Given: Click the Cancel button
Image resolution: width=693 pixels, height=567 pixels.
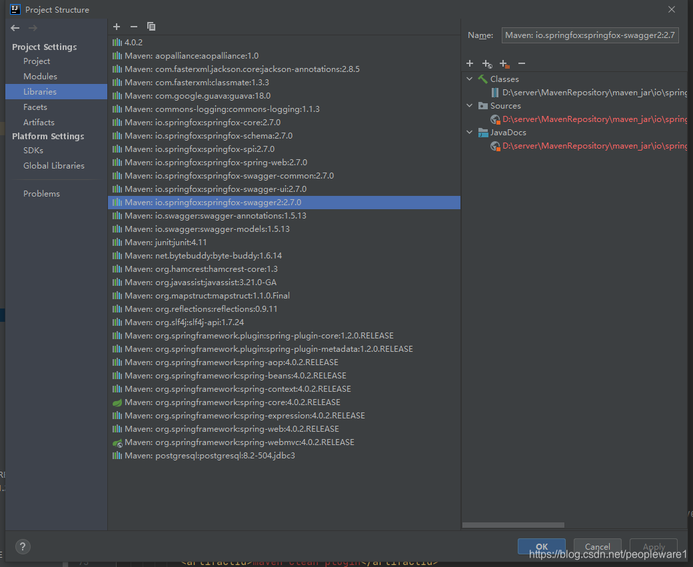Looking at the screenshot, I should tap(598, 546).
